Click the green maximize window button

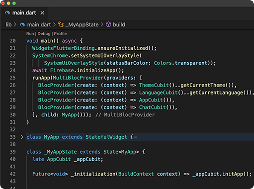coord(14,3)
